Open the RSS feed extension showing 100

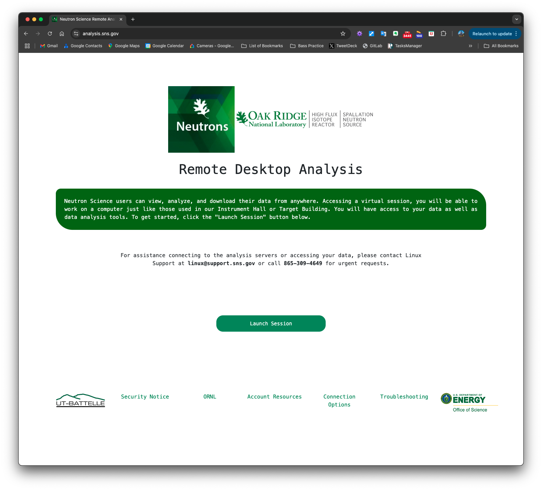[x=419, y=34]
